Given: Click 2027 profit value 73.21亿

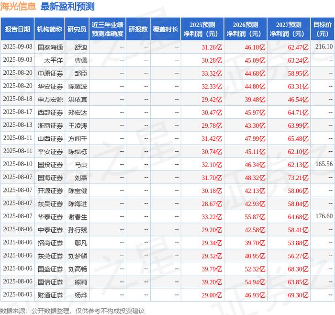Looking at the screenshot, I should click(298, 178).
